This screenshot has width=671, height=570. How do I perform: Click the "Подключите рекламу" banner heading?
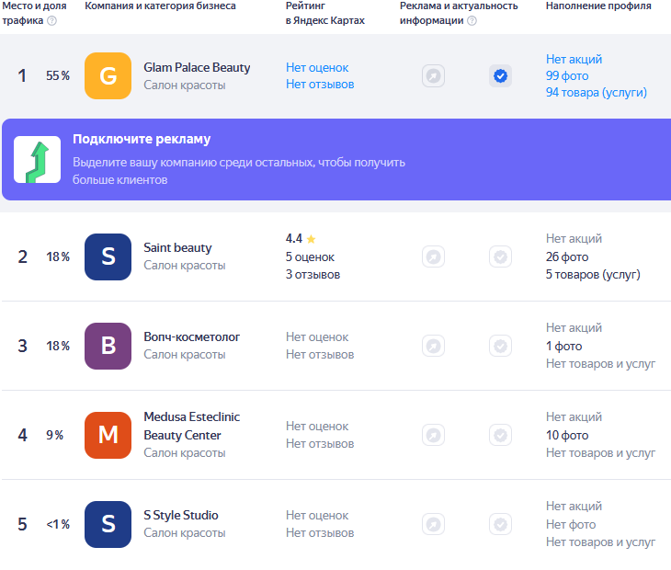142,139
